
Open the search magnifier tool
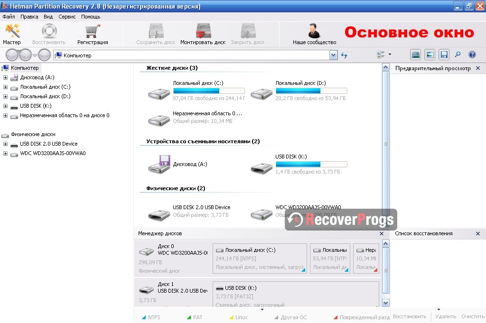[458, 55]
